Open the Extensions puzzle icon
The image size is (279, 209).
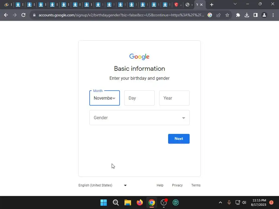tap(238, 15)
